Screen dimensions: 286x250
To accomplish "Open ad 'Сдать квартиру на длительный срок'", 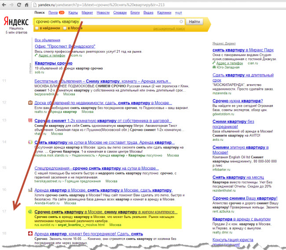I will 243,78.
